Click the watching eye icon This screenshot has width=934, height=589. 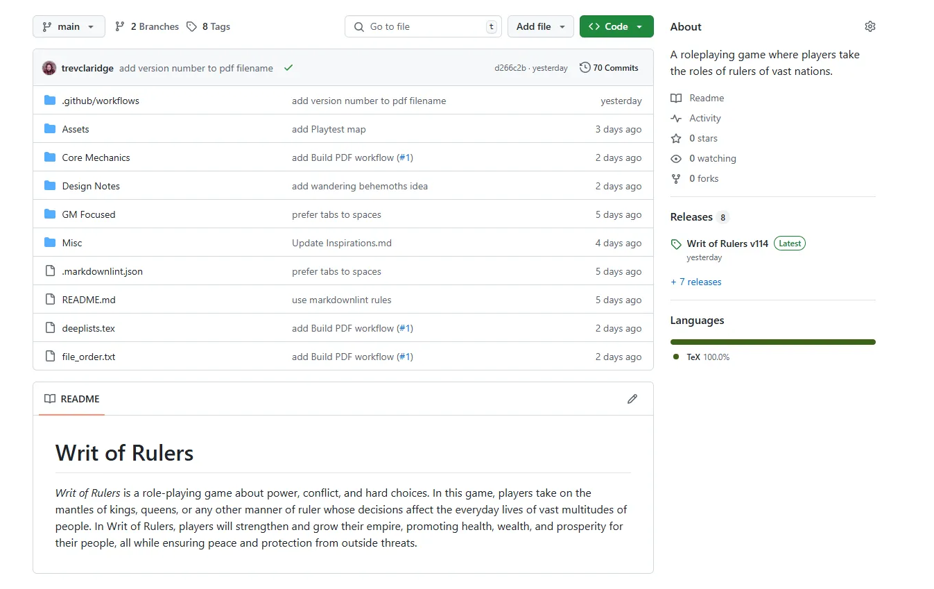click(x=675, y=158)
